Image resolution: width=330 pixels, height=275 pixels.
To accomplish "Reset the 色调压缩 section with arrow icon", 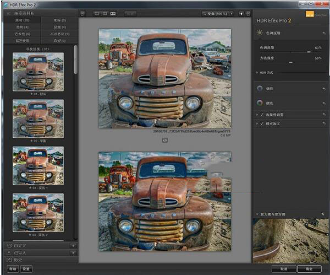I will [324, 33].
